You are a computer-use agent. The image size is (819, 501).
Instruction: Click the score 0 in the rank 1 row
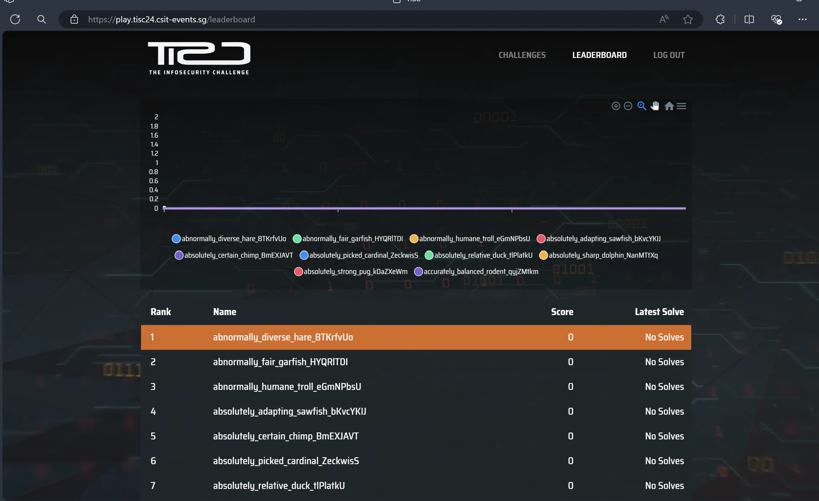click(571, 337)
